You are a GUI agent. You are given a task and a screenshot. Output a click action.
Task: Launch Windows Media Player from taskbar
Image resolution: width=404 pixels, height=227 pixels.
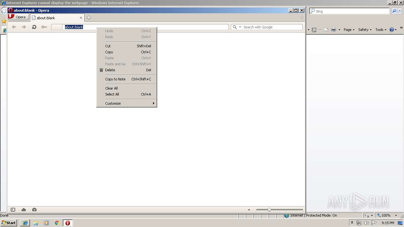click(46, 223)
